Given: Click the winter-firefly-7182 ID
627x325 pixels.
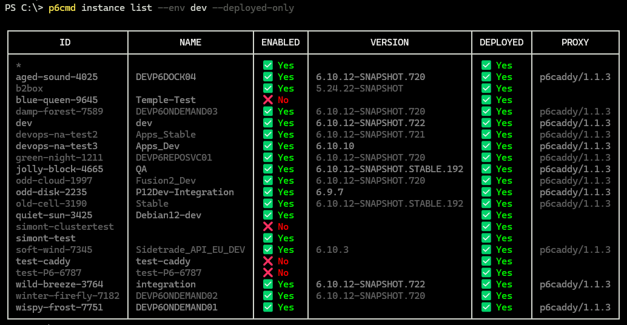Looking at the screenshot, I should [67, 296].
